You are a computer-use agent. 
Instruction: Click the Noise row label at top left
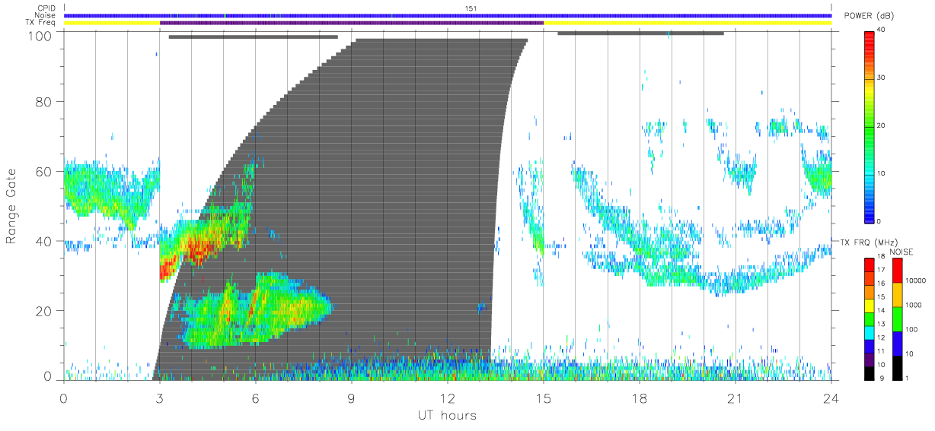tap(45, 16)
